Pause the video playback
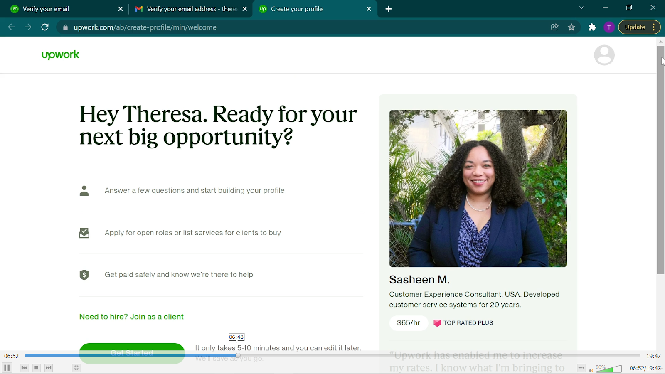665x374 pixels. click(7, 368)
